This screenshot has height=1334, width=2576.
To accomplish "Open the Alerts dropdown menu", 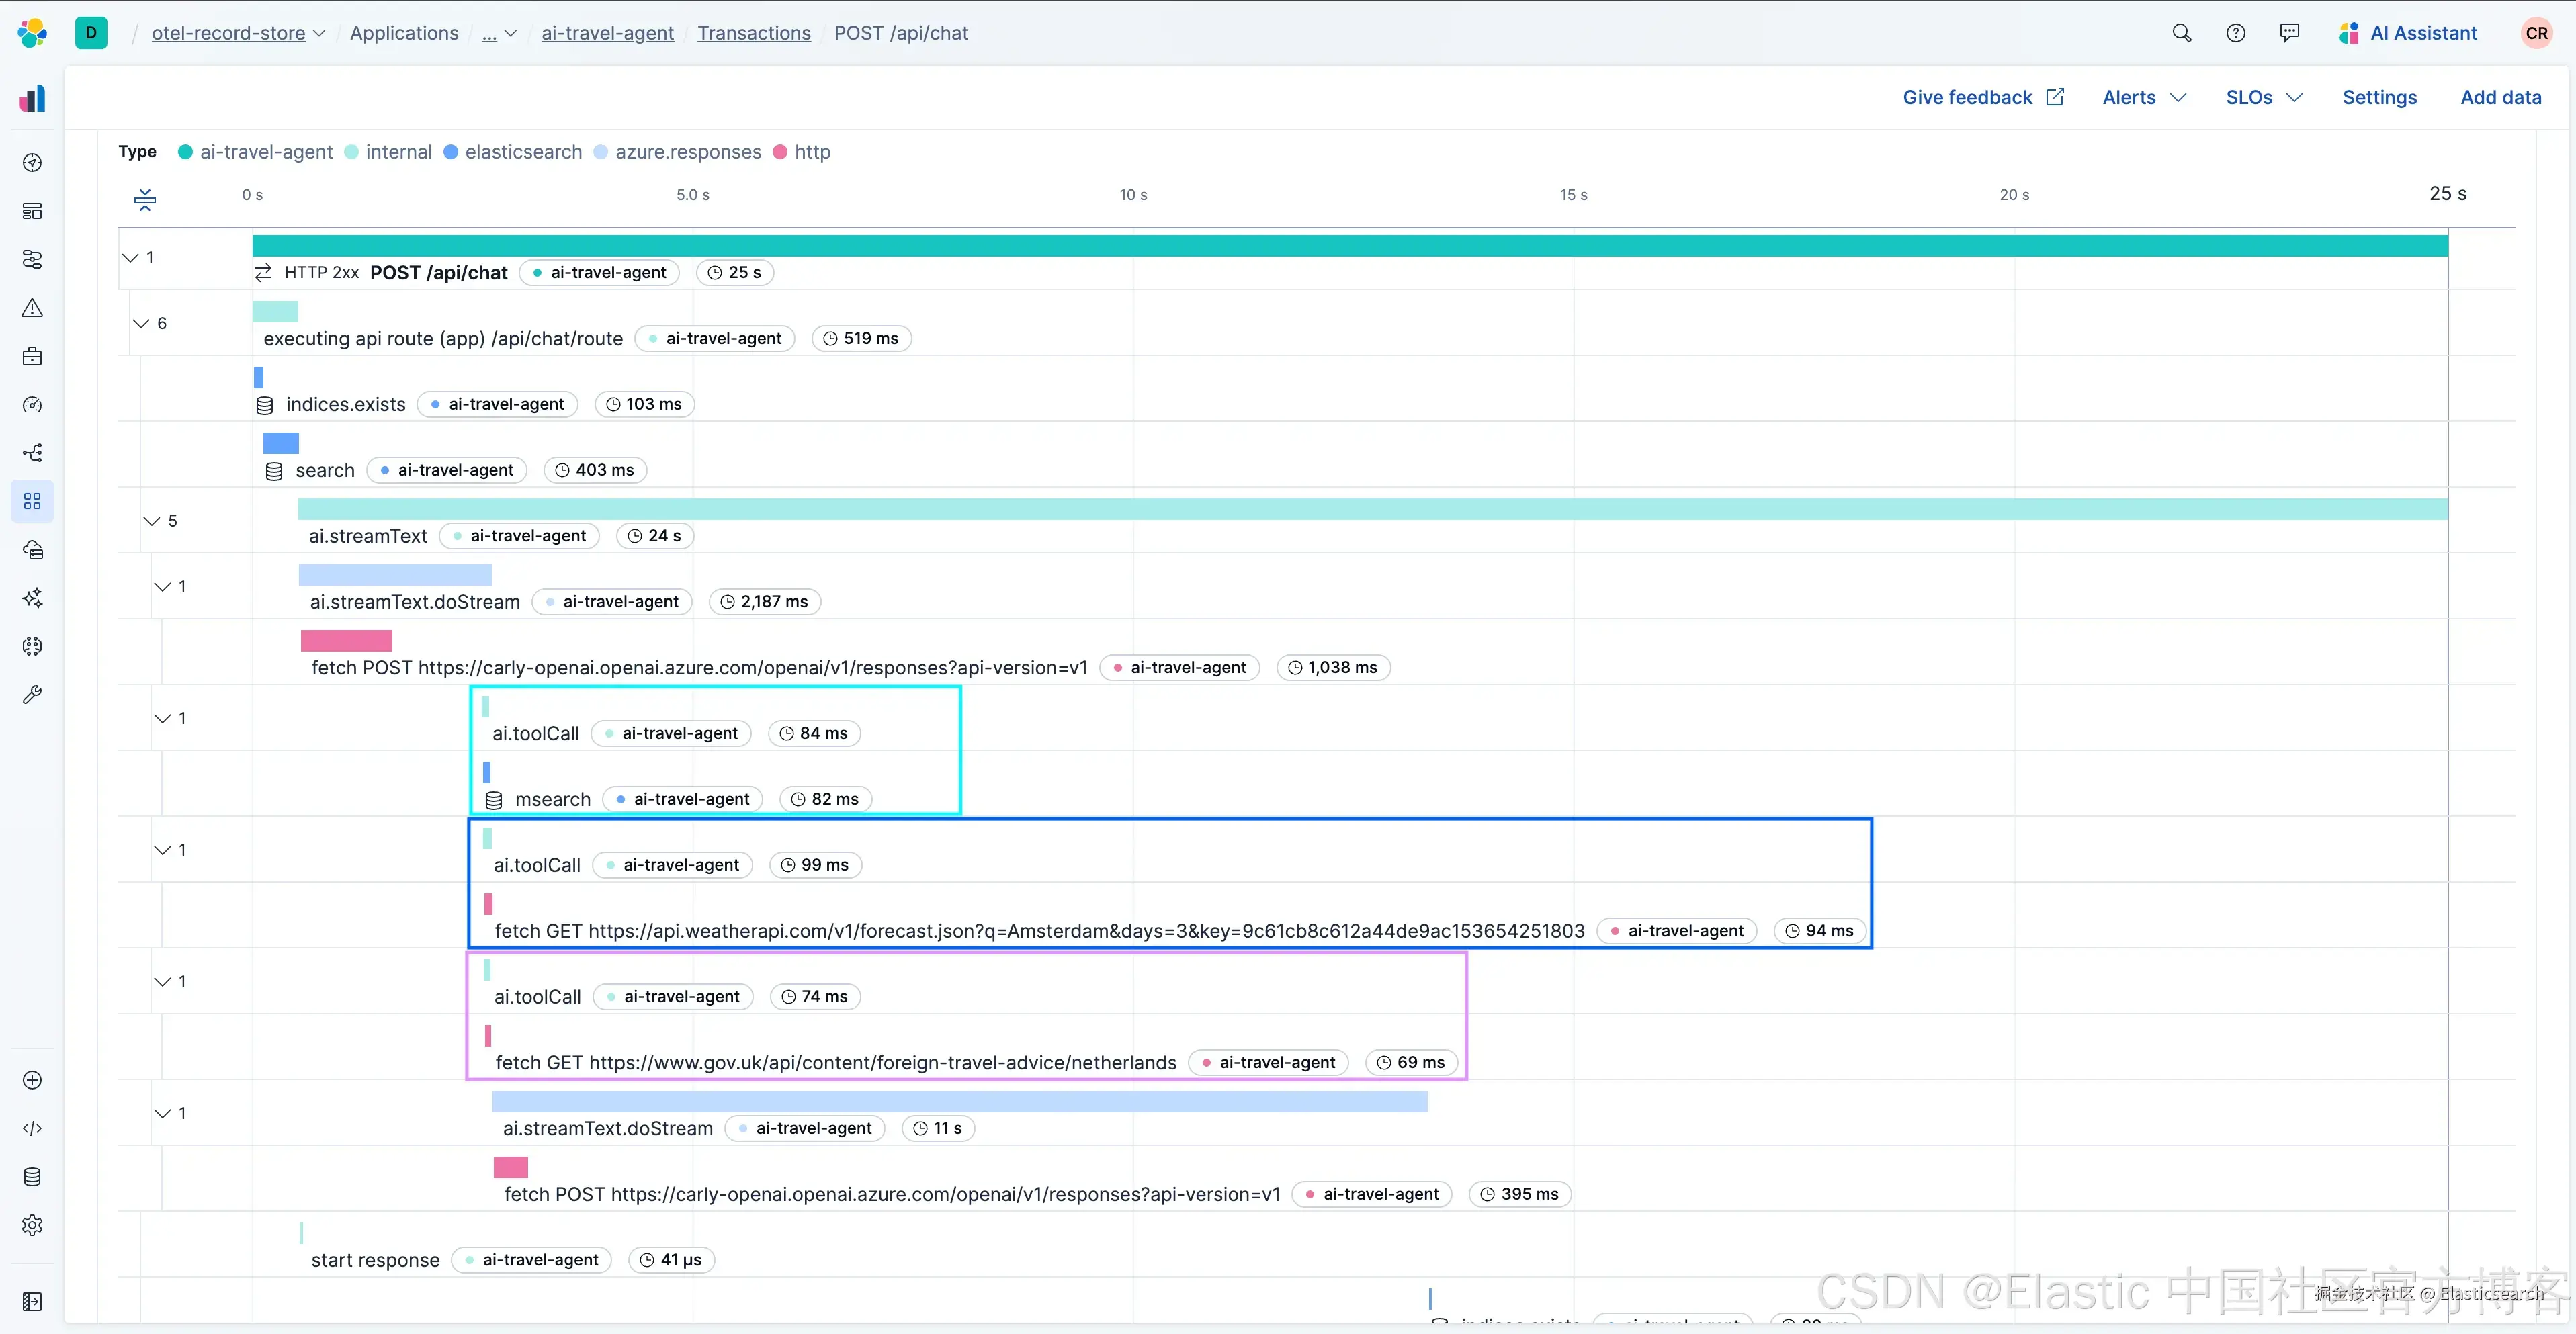I will tap(2144, 97).
